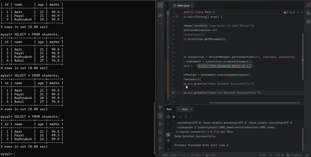Click the terminal's final "3 rows in set" line
The height and width of the screenshot is (157, 311).
tap(24, 146)
